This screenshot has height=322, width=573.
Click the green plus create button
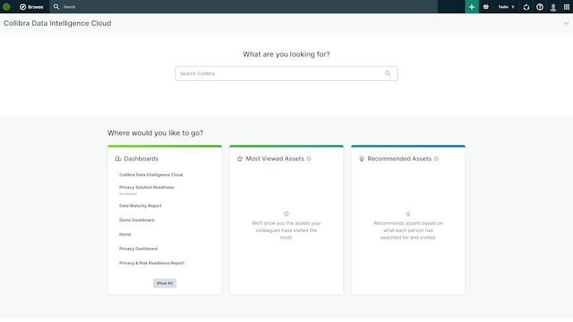(x=472, y=7)
